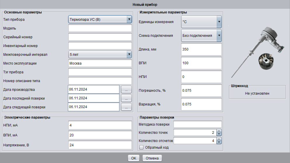
Task: Increase the Количество точек value
Action: click(219, 131)
